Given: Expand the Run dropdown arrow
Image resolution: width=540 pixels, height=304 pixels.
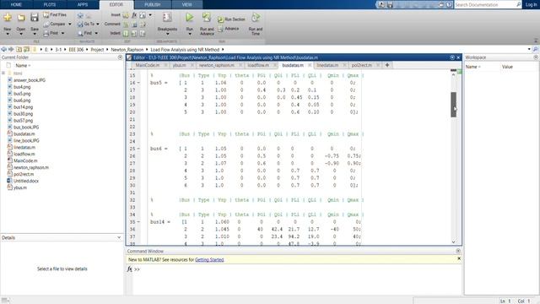Looking at the screenshot, I should click(190, 34).
